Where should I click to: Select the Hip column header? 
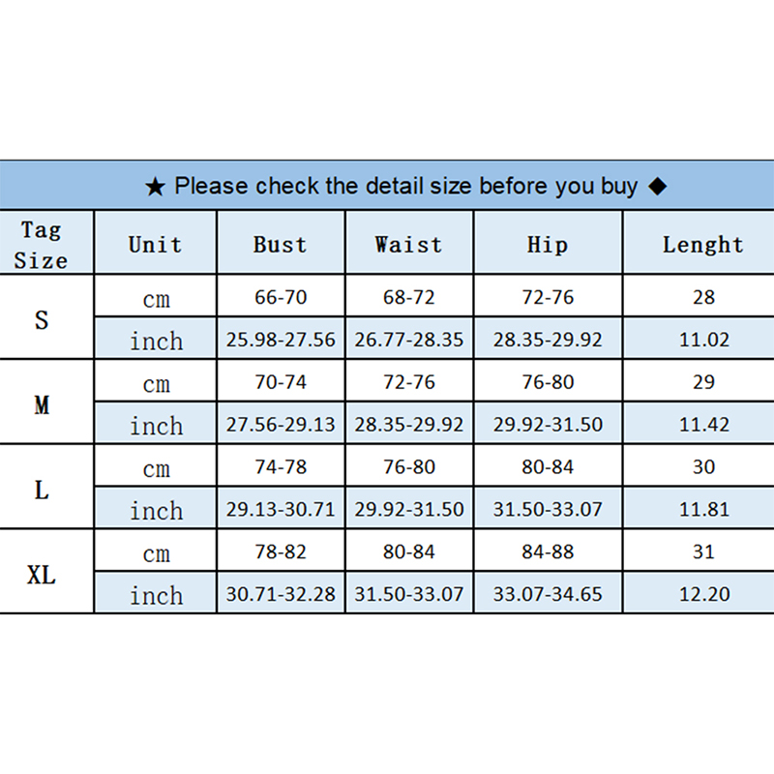[x=548, y=244]
